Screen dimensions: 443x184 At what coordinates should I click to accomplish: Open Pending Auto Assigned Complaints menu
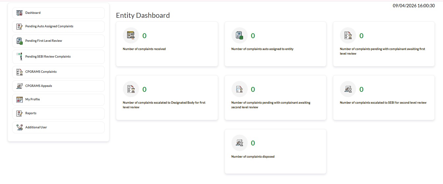tap(49, 26)
